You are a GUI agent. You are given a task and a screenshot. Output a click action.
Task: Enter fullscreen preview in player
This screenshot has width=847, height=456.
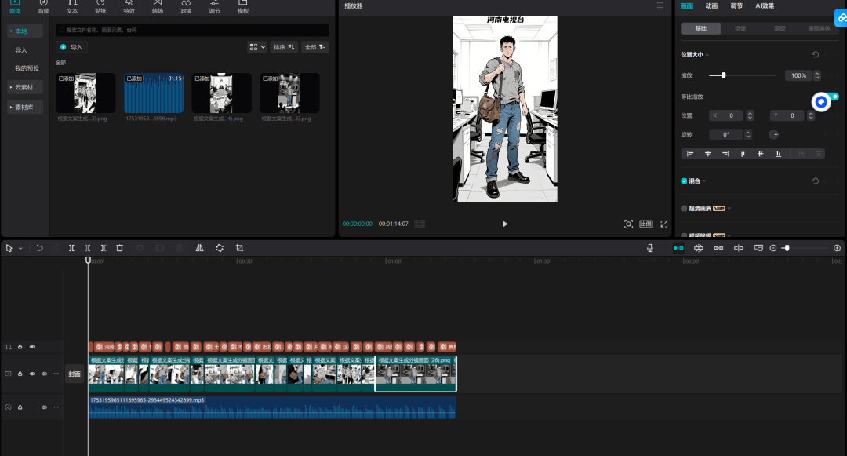tap(664, 224)
